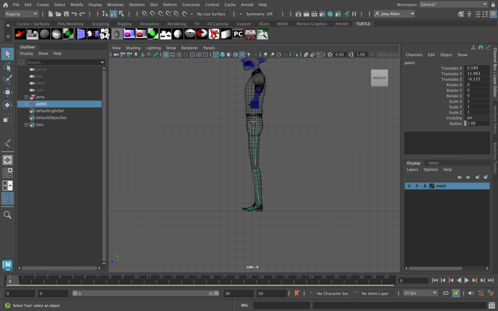This screenshot has height=311, width=498.
Task: Open the Rigging menu set dropdown
Action: pos(21,14)
